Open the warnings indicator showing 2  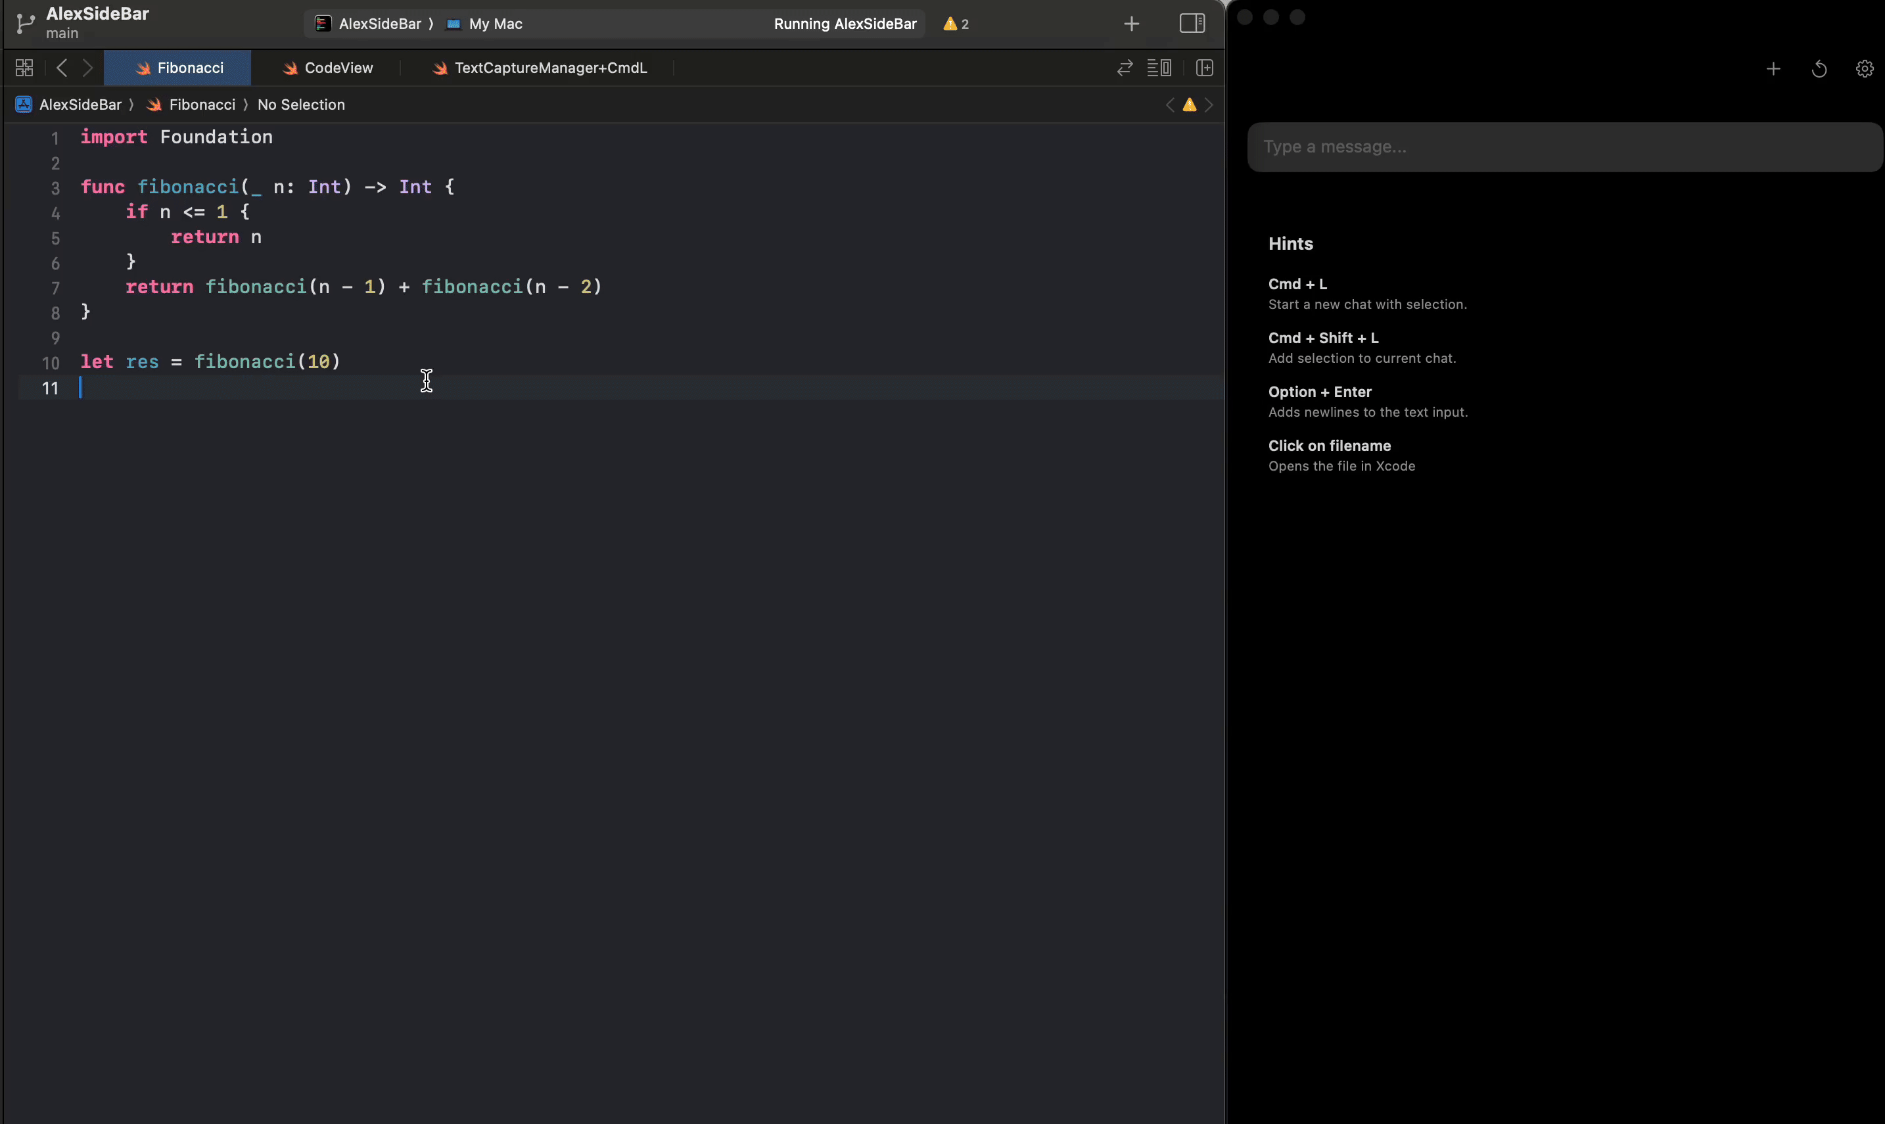coord(956,24)
